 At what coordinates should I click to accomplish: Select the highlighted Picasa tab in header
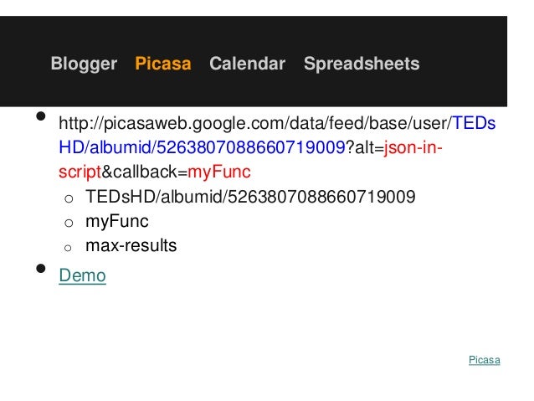pos(163,64)
